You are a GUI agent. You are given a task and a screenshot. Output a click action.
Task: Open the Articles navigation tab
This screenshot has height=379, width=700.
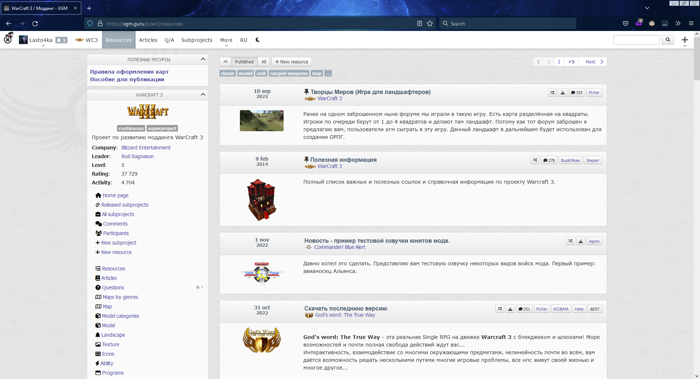coord(148,40)
